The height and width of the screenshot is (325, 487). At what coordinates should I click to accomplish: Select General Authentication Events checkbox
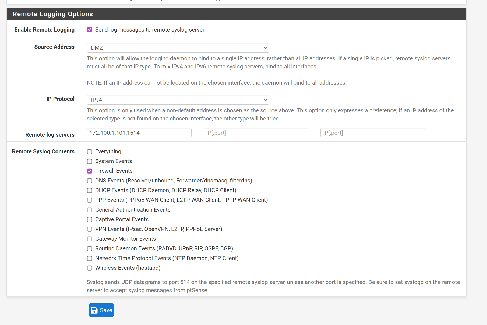(x=90, y=210)
